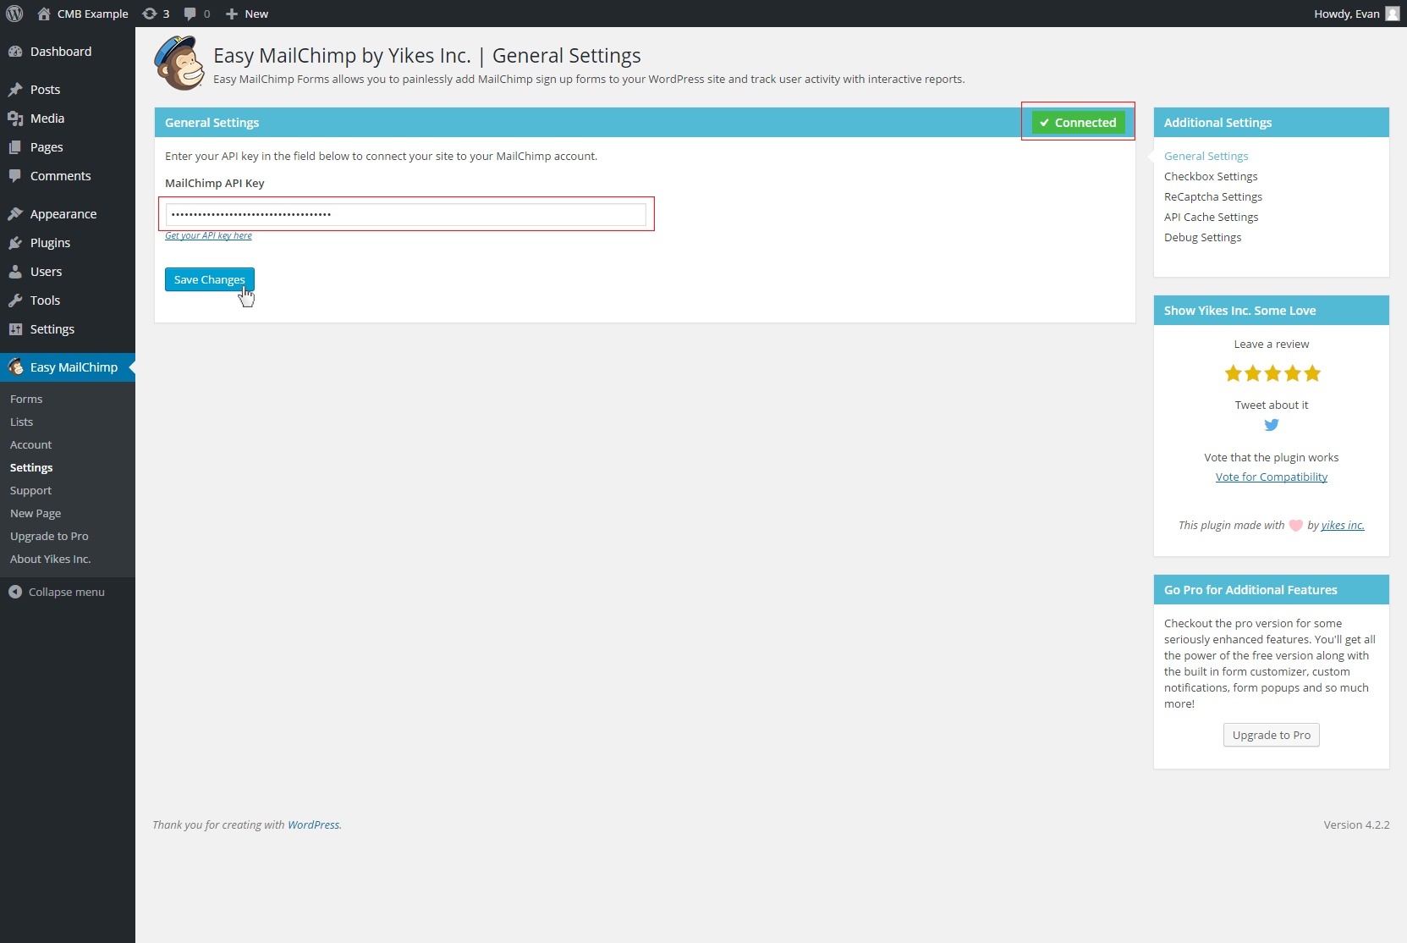Click the pink heart icon
The width and height of the screenshot is (1407, 943).
click(1295, 526)
